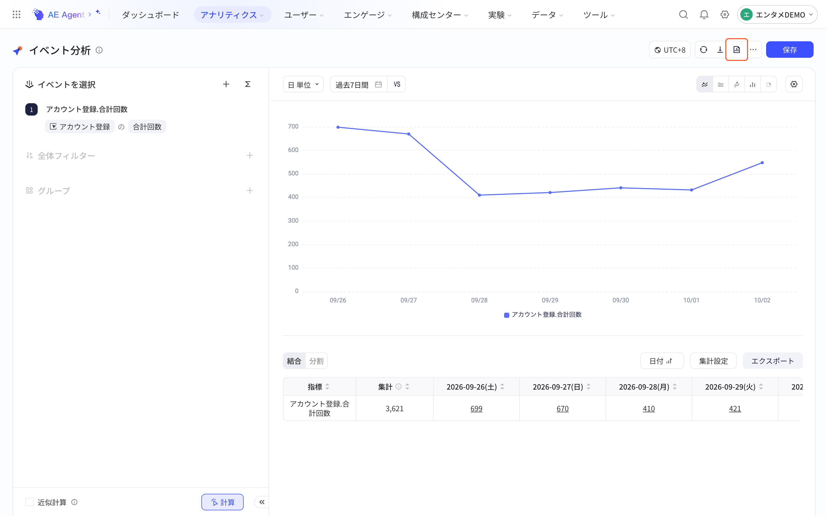Open the ダッシュボード tab

(150, 15)
